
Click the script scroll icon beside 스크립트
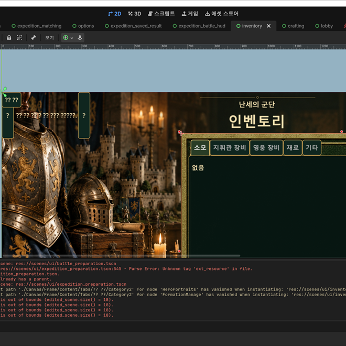pos(150,14)
